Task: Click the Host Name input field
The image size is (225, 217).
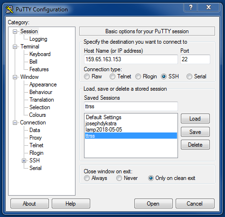Action: click(131, 59)
